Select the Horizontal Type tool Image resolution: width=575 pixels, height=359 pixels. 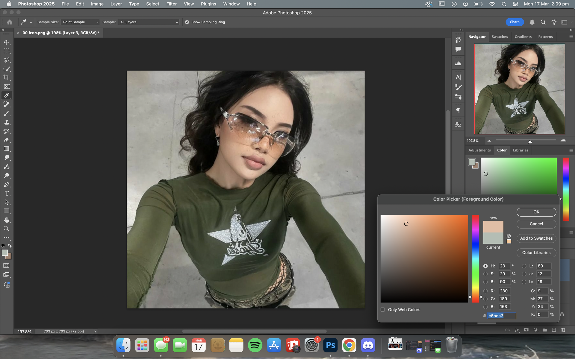[x=6, y=193]
